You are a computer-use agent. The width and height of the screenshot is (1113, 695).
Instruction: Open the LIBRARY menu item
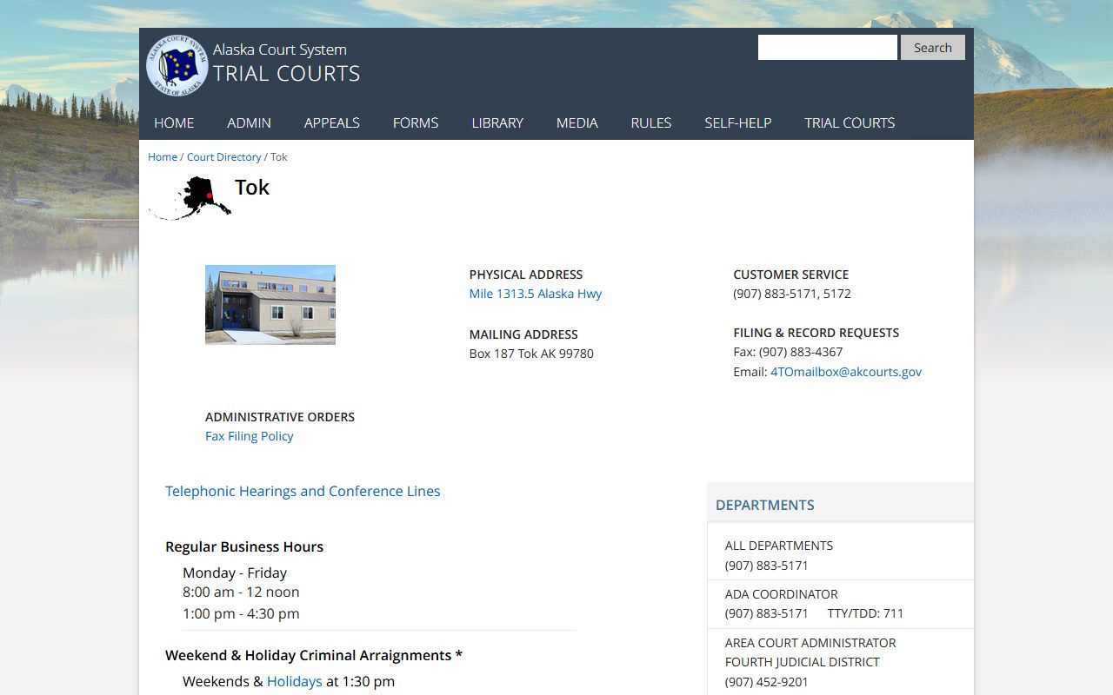click(497, 122)
